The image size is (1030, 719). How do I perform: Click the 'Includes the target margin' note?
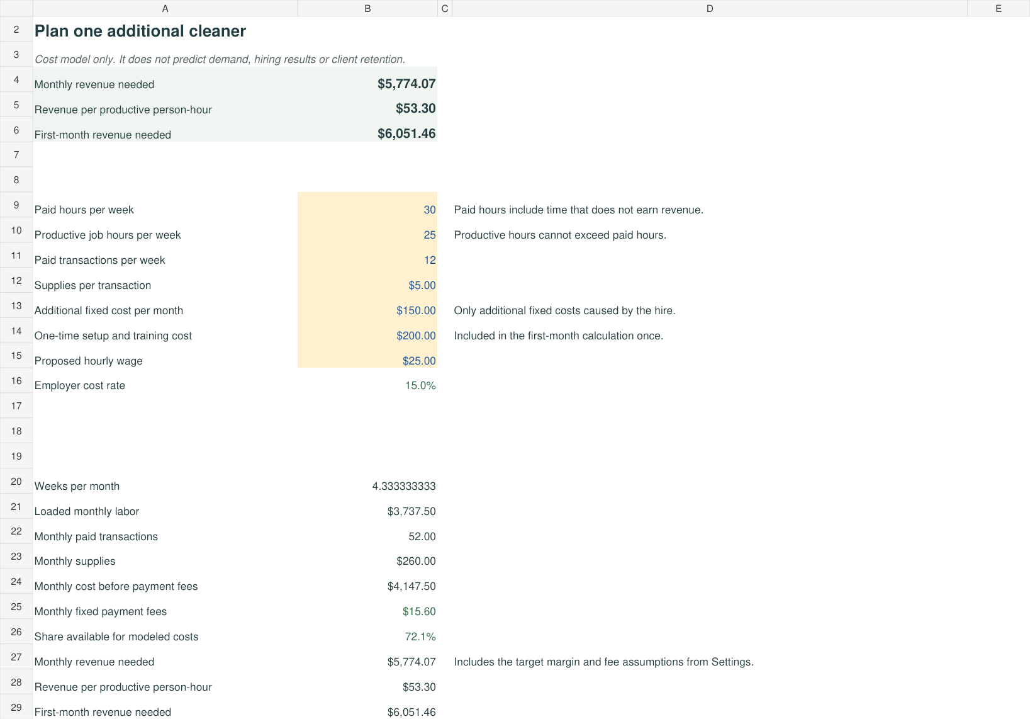point(604,662)
